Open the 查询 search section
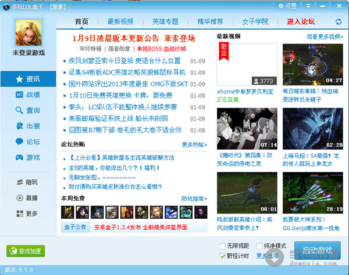The height and width of the screenshot is (275, 349). pyautogui.click(x=28, y=110)
